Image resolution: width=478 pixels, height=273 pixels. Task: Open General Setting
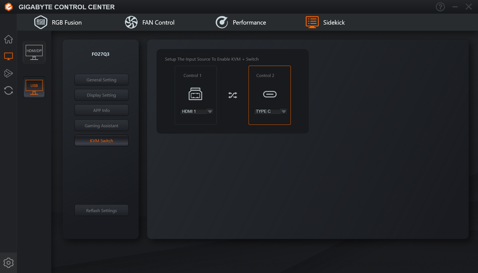pos(101,80)
